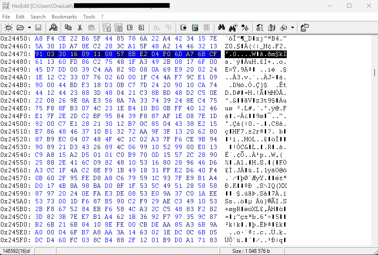Screen dimensions: 378x255
Task: Open the Tools menu
Action: (x=89, y=17)
